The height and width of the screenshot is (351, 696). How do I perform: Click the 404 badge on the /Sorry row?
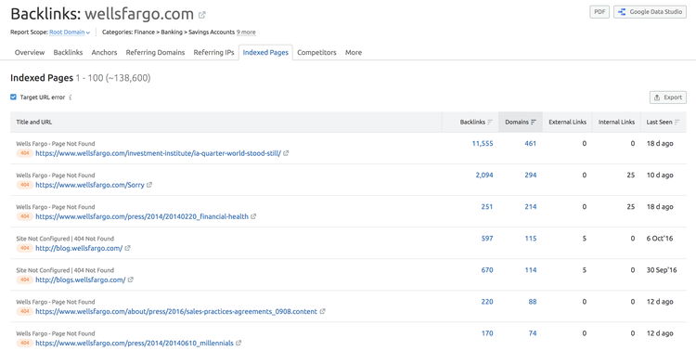pos(25,185)
